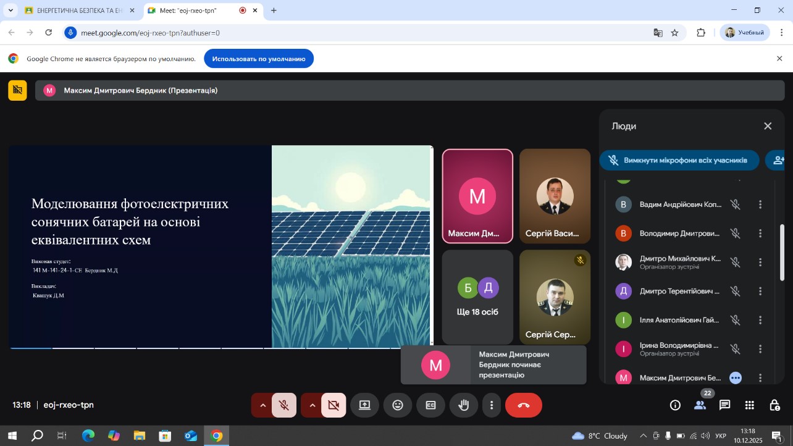The width and height of the screenshot is (793, 446).
Task: Click the share screen button
Action: pyautogui.click(x=364, y=405)
